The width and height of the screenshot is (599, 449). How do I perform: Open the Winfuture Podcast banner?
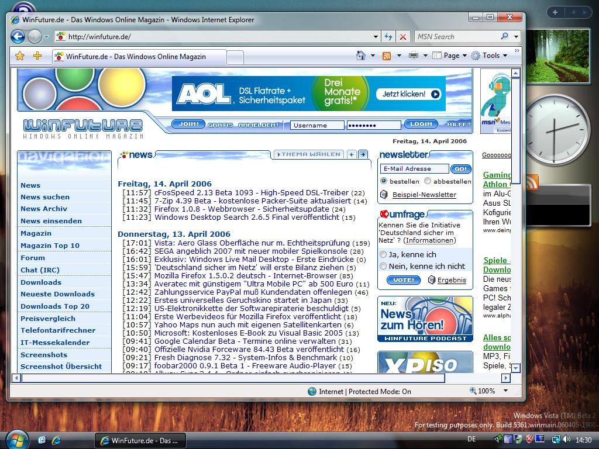click(x=425, y=319)
